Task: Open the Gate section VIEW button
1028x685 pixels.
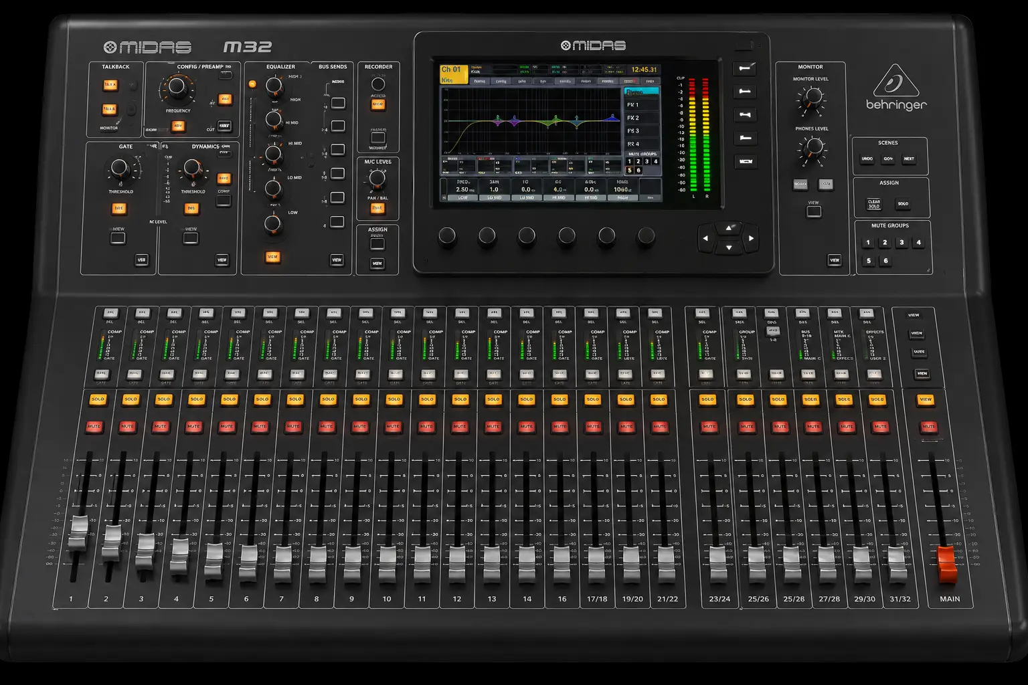Action: 141,260
